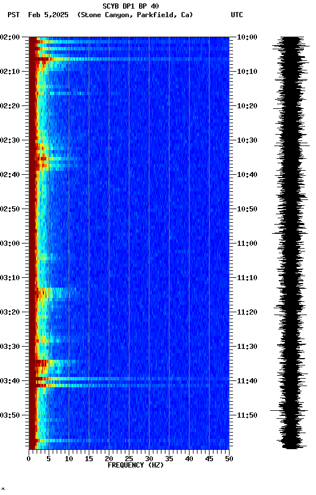
Task: Click the 50 Hz frequency tick label
Action: pos(230,459)
